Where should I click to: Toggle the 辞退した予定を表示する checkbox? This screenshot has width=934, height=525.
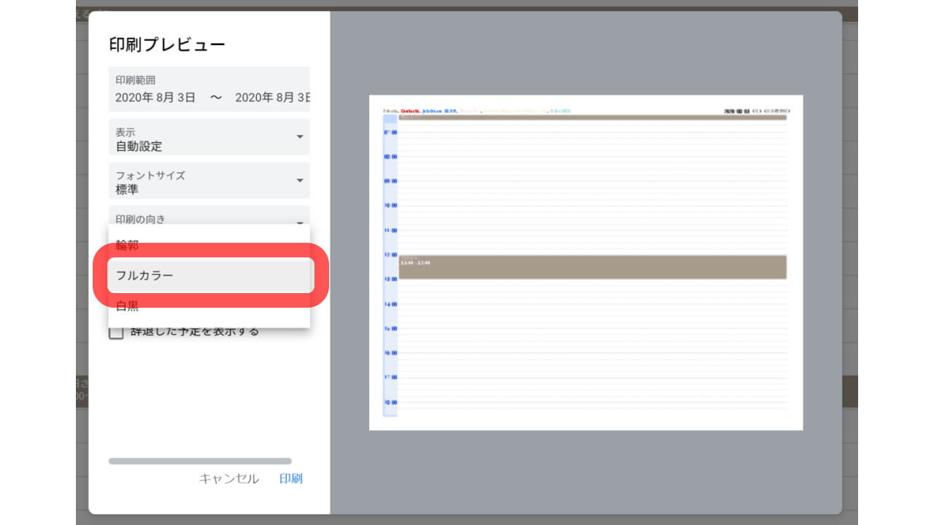116,332
